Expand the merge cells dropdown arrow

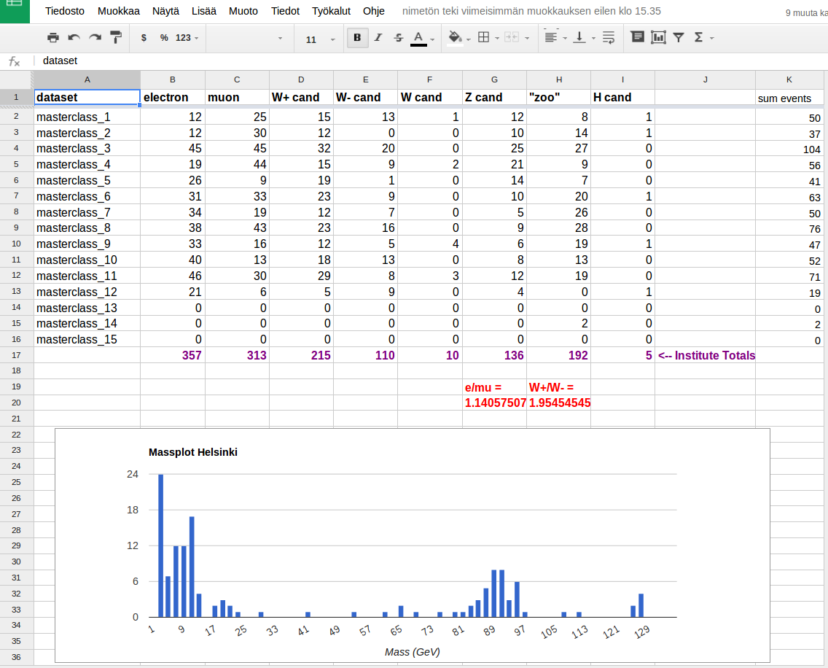(526, 38)
